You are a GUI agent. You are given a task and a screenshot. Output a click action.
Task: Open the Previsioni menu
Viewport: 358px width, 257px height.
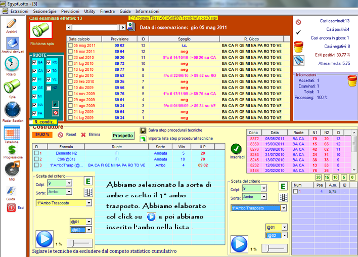[x=70, y=11]
